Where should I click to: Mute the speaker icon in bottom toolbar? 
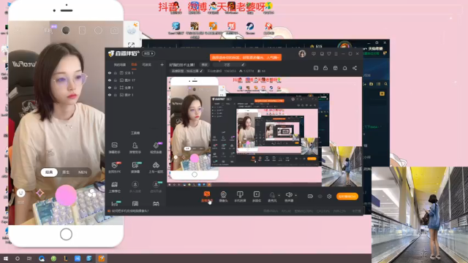click(289, 195)
